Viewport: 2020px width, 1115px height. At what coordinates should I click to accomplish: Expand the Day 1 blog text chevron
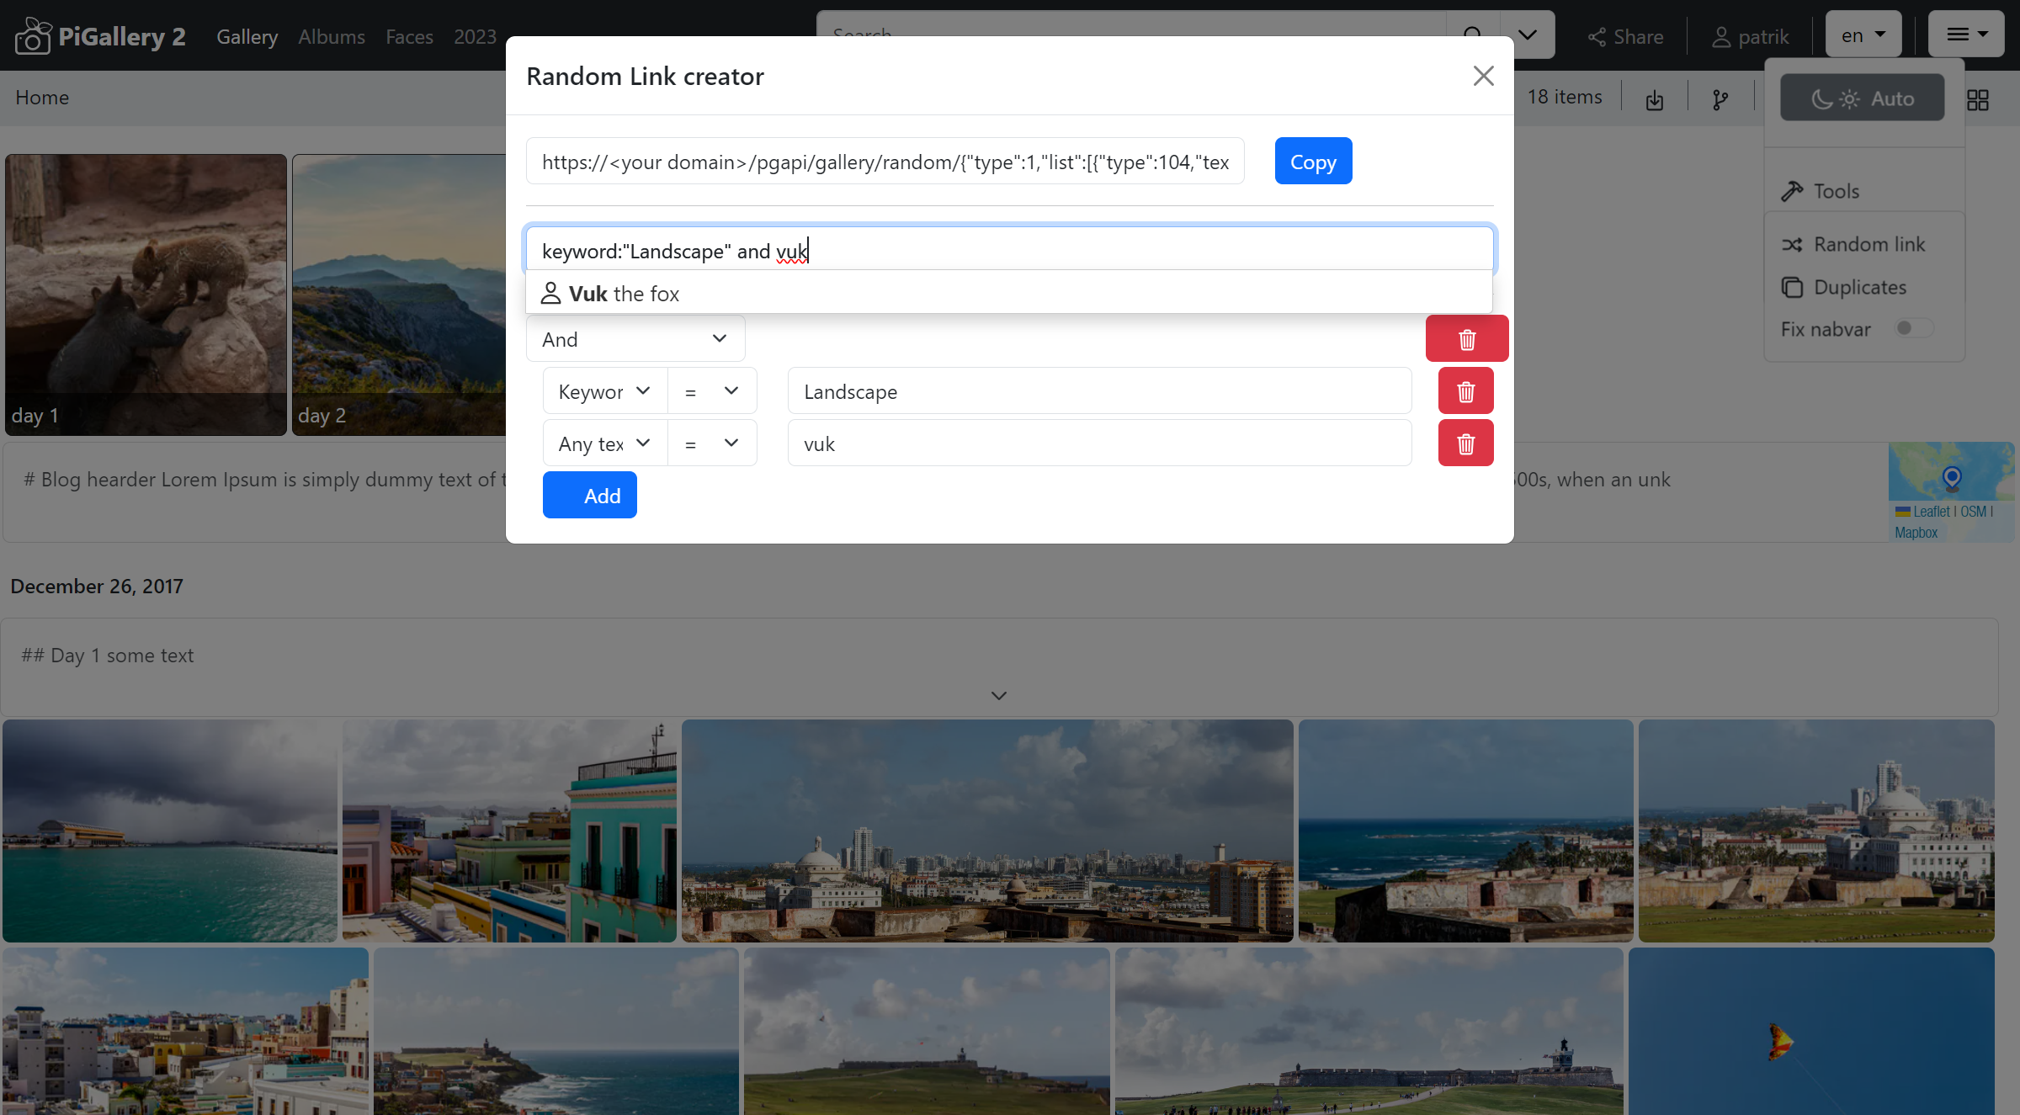pyautogui.click(x=999, y=696)
